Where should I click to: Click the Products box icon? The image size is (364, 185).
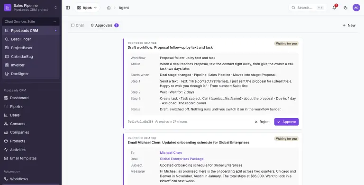tap(6, 141)
